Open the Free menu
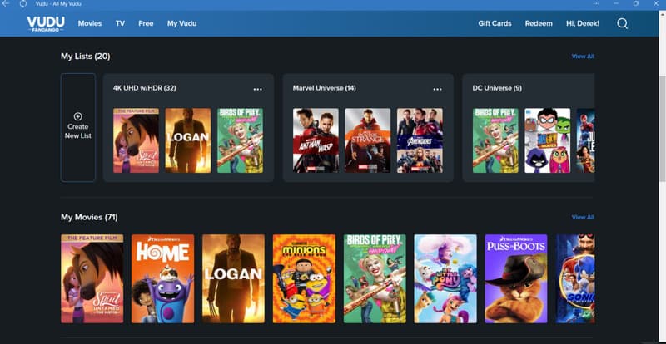This screenshot has width=666, height=344. coord(146,23)
